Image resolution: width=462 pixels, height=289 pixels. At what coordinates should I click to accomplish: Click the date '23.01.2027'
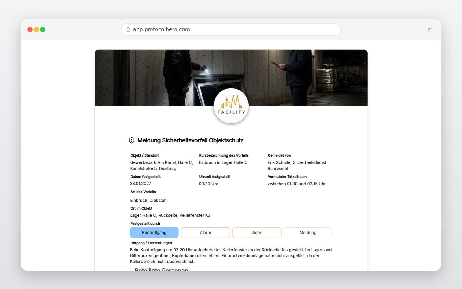[x=141, y=184]
